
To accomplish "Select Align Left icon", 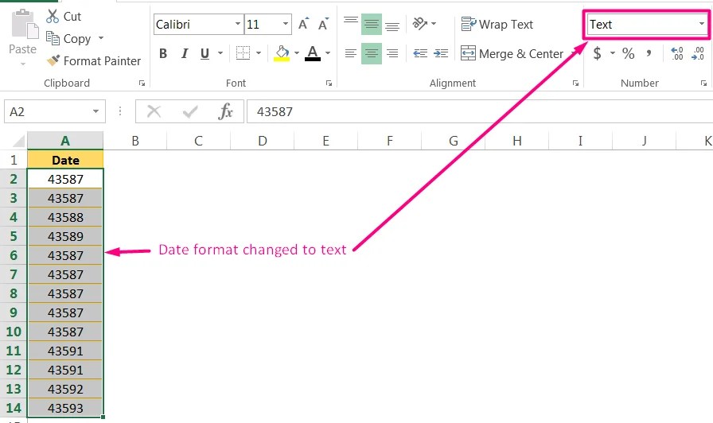I will 351,53.
